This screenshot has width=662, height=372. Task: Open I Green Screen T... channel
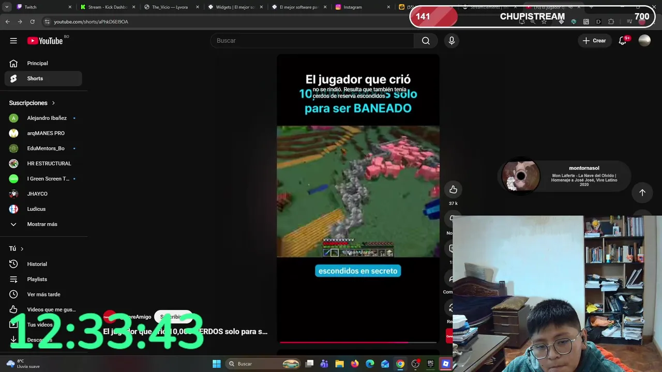point(43,179)
